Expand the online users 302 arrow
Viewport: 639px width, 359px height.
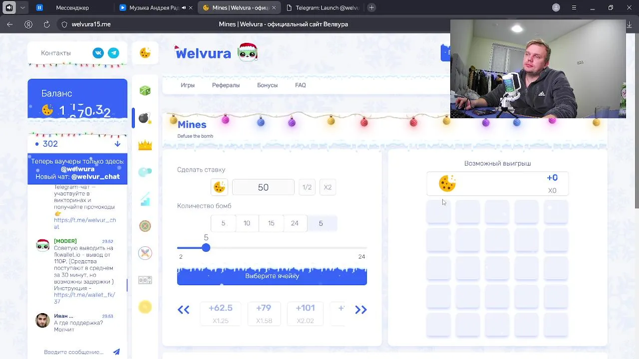click(117, 144)
